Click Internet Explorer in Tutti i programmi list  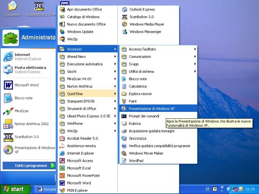[88, 153]
